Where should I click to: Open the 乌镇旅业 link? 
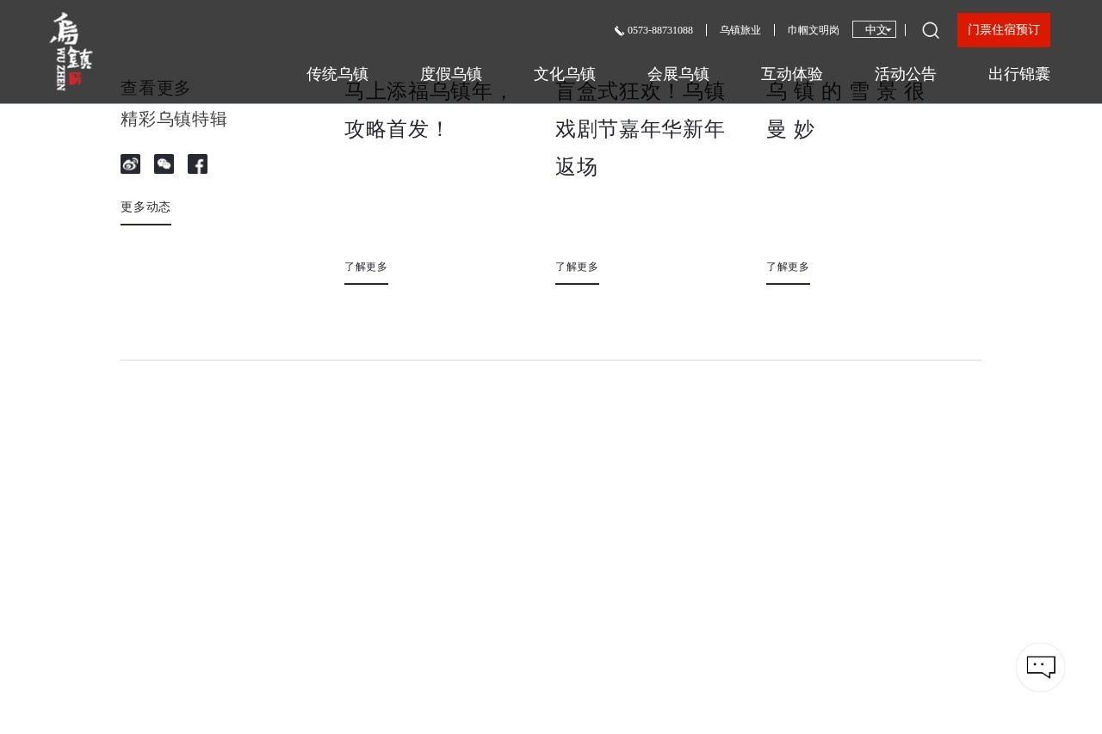(x=740, y=30)
